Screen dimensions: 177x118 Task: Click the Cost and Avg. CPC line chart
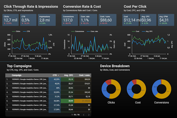[x=149, y=45]
